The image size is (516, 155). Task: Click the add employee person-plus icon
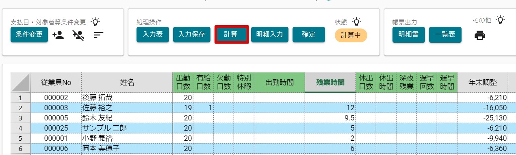(59, 35)
